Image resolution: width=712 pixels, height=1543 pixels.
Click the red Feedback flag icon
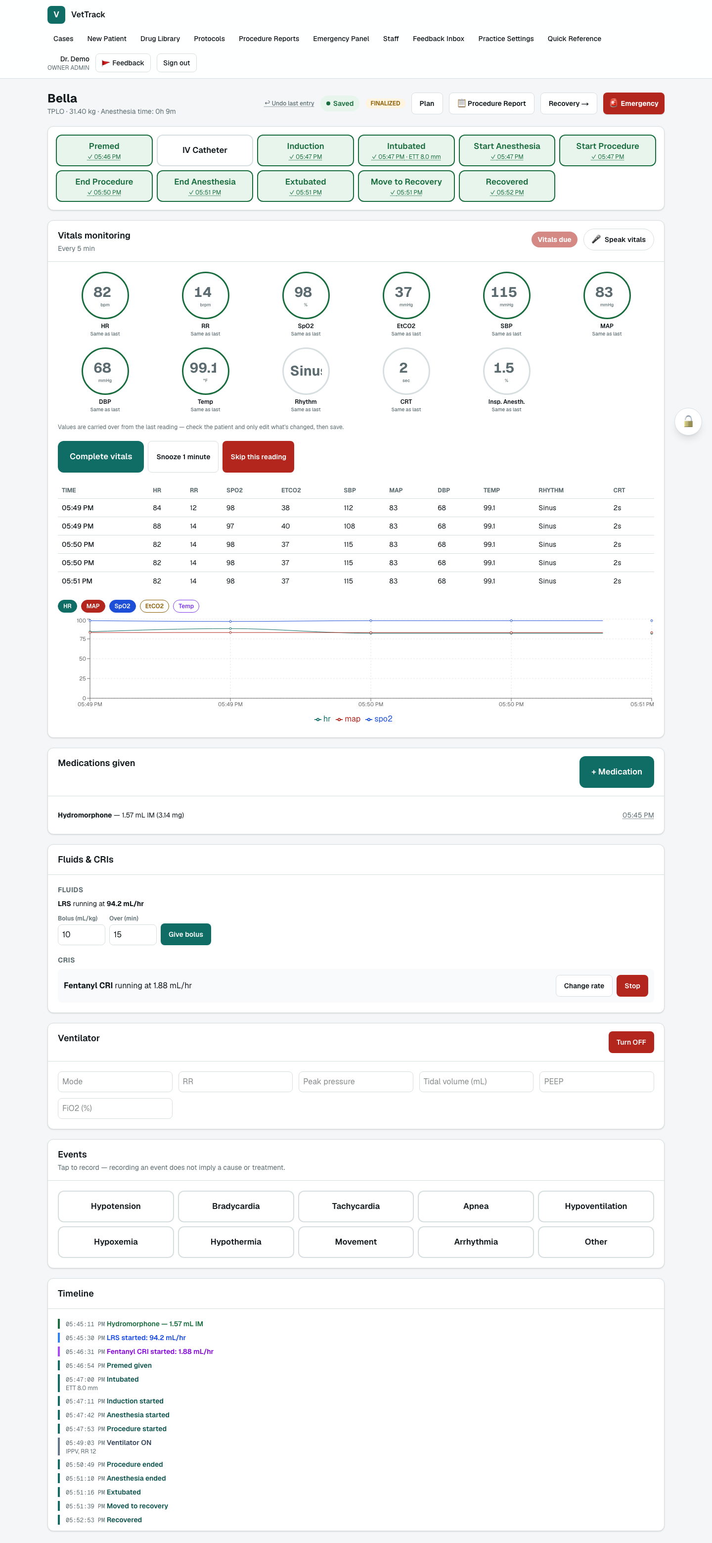[106, 63]
